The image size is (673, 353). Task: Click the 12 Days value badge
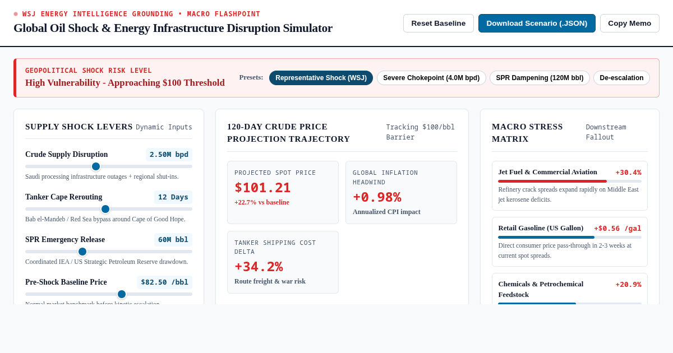coord(173,197)
